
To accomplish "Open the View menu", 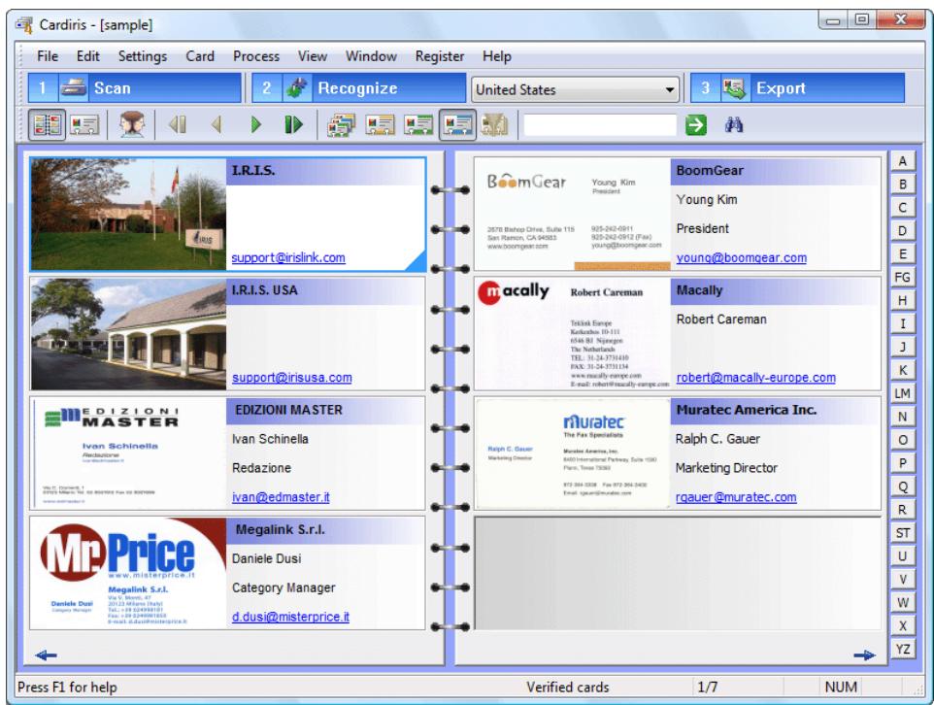I will (x=312, y=56).
